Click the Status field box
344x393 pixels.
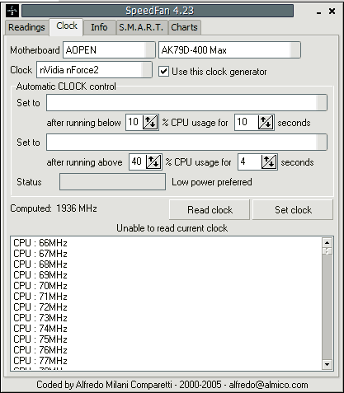click(112, 181)
